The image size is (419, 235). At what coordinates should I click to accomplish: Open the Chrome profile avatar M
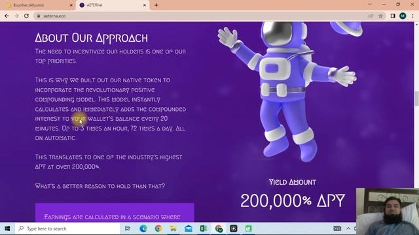(403, 16)
